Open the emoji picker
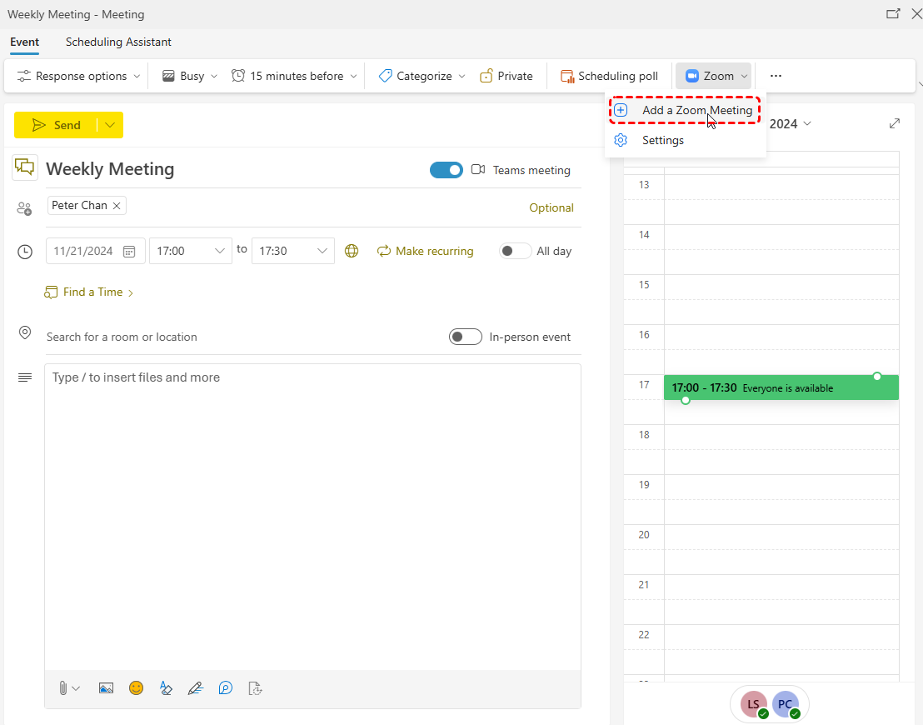The image size is (923, 725). (x=136, y=687)
